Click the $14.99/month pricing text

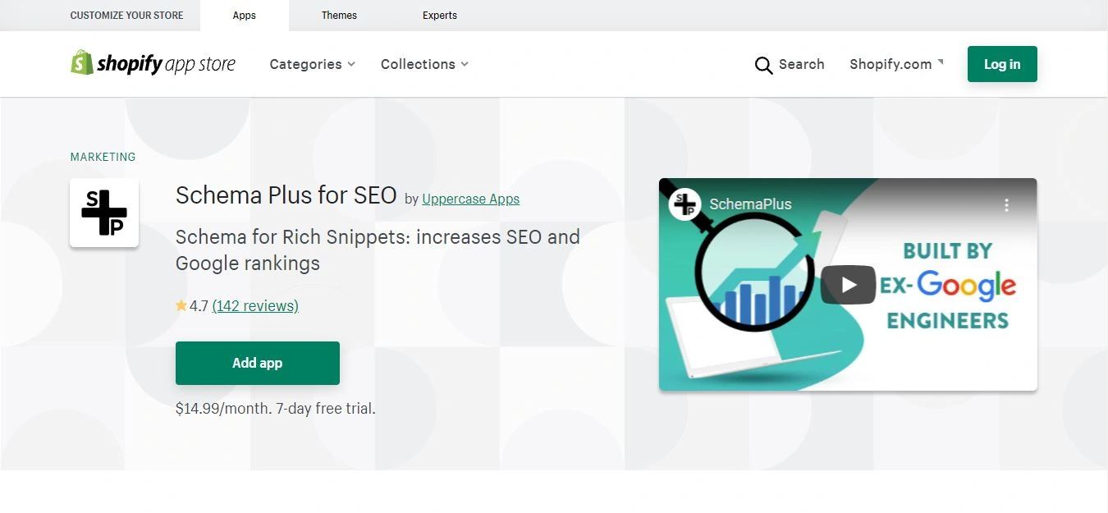click(275, 408)
